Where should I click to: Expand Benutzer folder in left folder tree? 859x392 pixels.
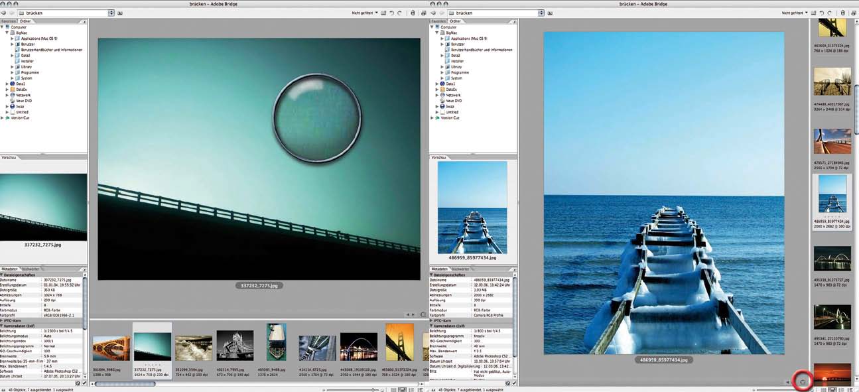pyautogui.click(x=13, y=44)
